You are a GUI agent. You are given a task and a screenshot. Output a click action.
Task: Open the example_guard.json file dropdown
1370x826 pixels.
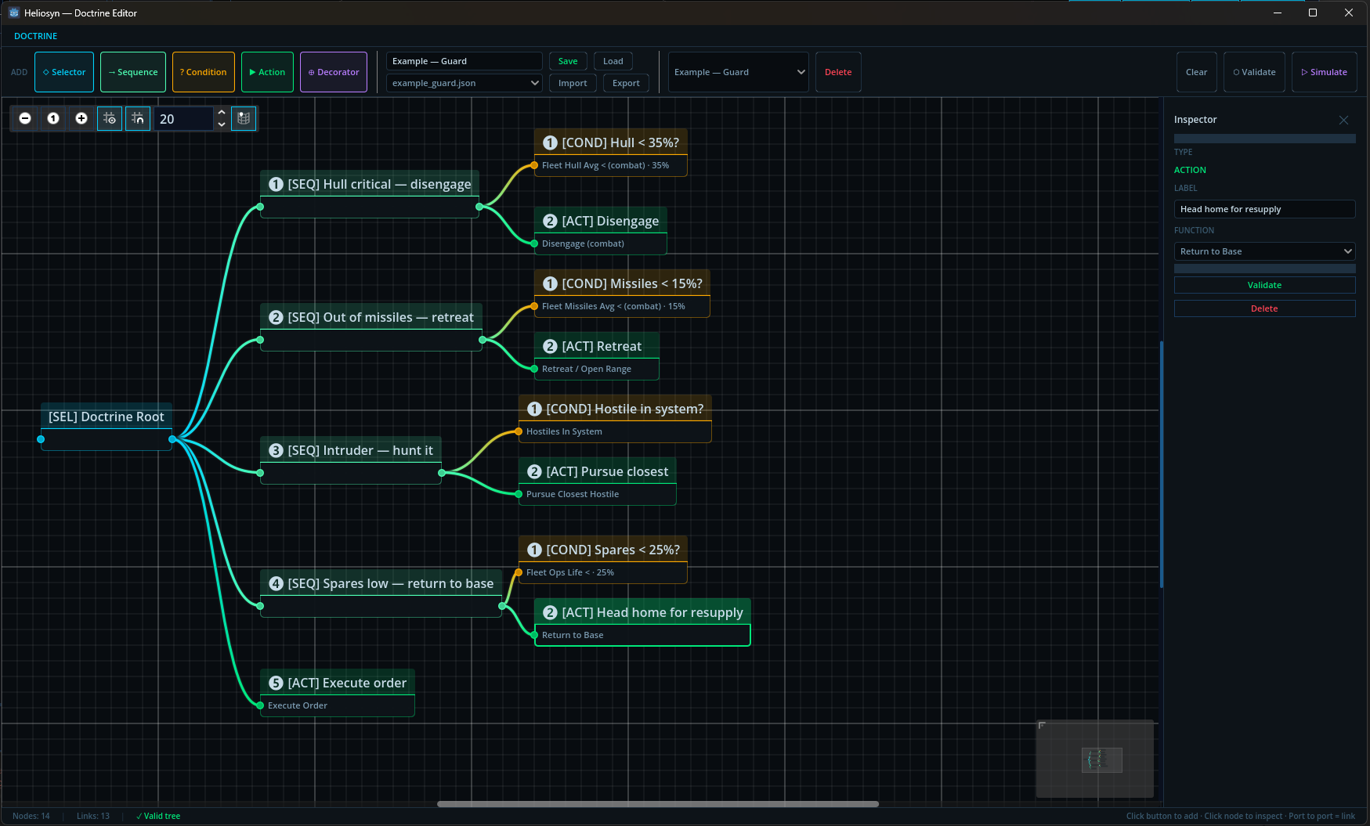tap(464, 83)
